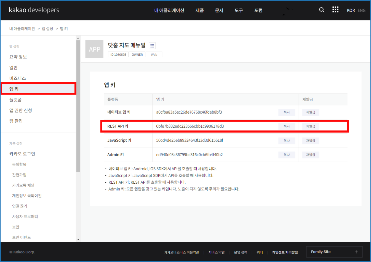Copy the REST API 키 value
Viewport: 371px width, 262px height.
(287, 126)
